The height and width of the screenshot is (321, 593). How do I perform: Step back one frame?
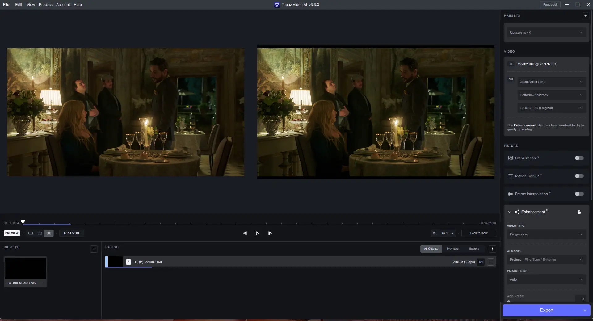point(245,233)
